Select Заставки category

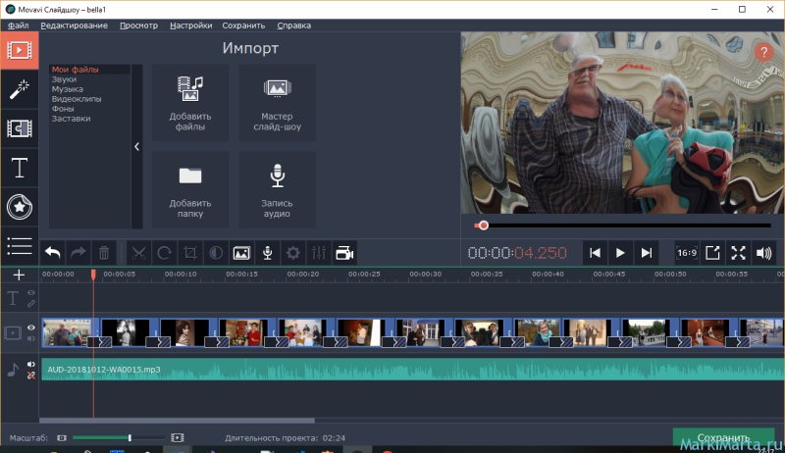click(71, 119)
